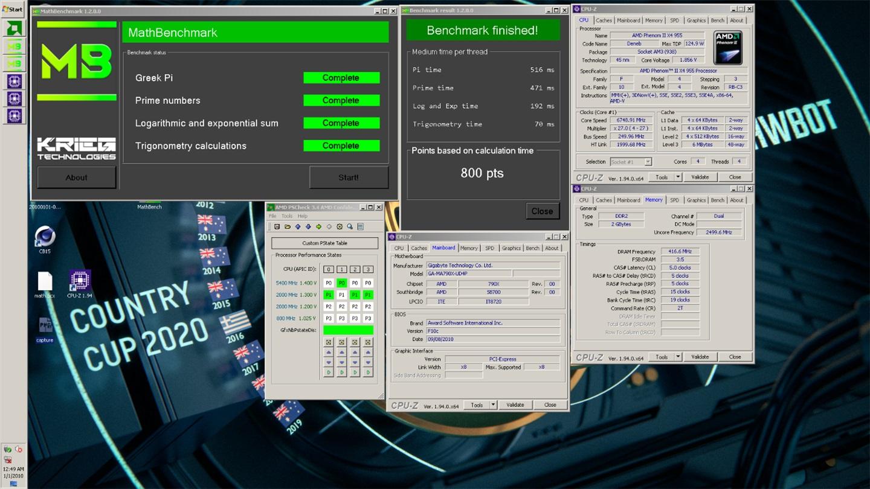The height and width of the screenshot is (489, 870).
Task: Open the Help menu in AMD PSCheck
Action: pos(302,216)
